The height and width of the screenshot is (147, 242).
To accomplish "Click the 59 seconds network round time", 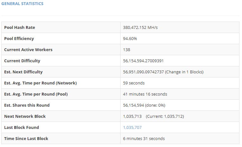I will [134, 83].
